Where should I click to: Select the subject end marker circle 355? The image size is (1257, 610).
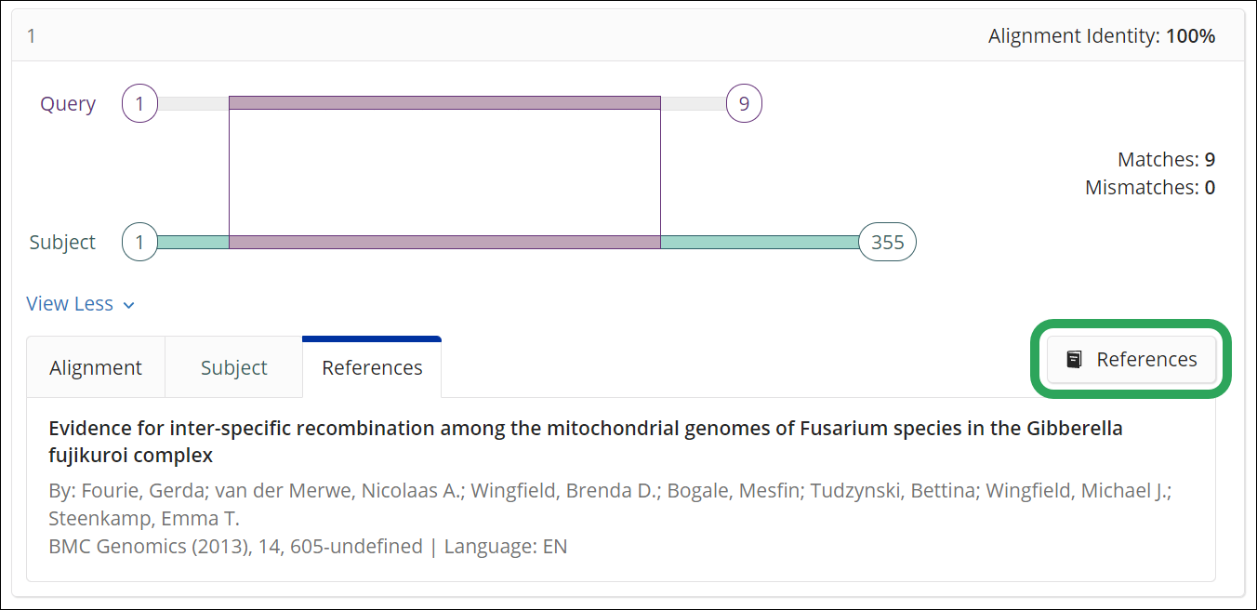(885, 242)
